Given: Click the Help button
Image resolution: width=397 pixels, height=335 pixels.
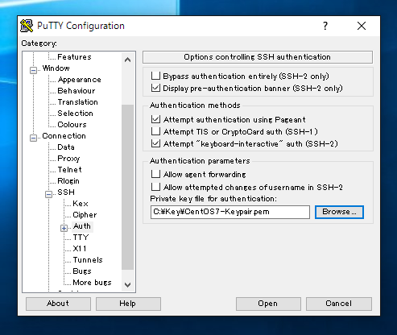Looking at the screenshot, I should (128, 304).
